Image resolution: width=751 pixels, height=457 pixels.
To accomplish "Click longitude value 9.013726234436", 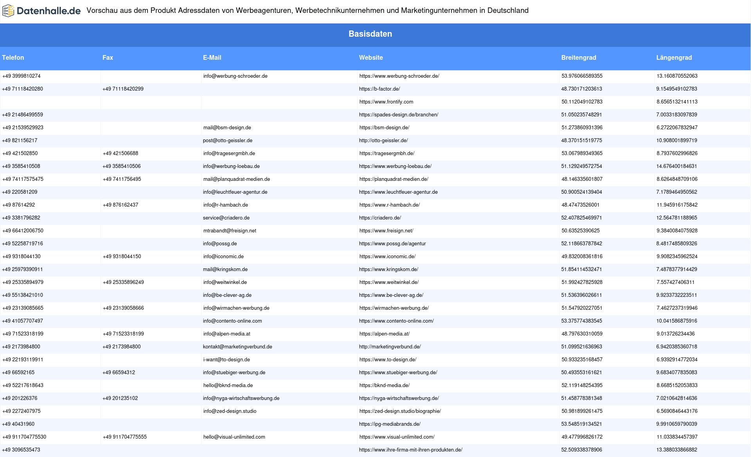I will pos(676,334).
